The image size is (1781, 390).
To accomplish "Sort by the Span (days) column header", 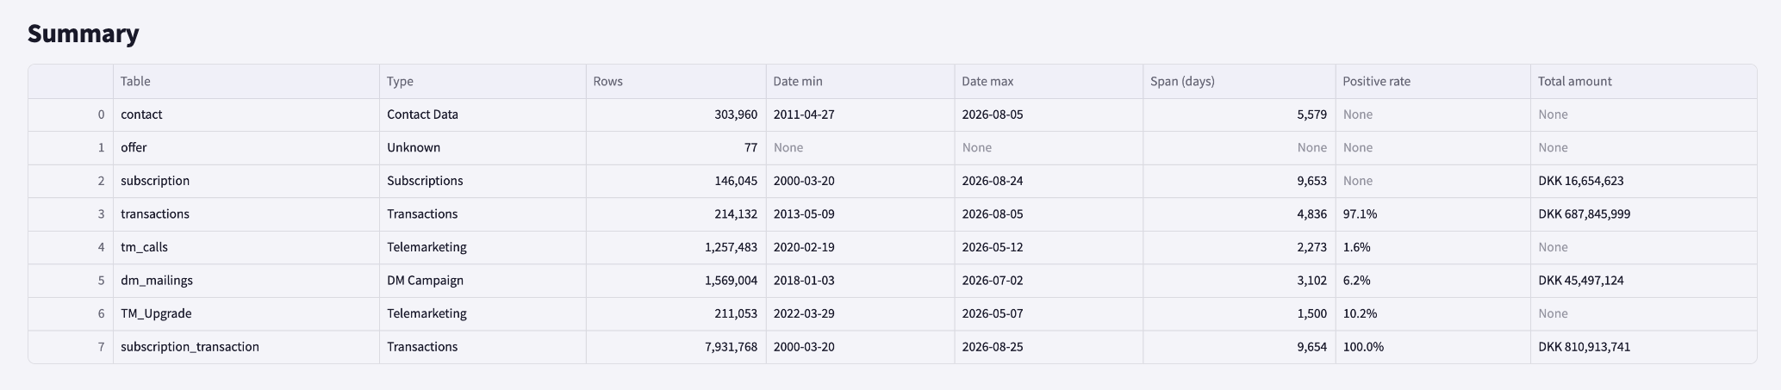I will click(x=1239, y=81).
